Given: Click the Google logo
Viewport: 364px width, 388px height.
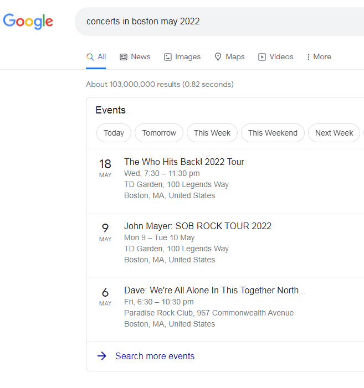Looking at the screenshot, I should [28, 22].
